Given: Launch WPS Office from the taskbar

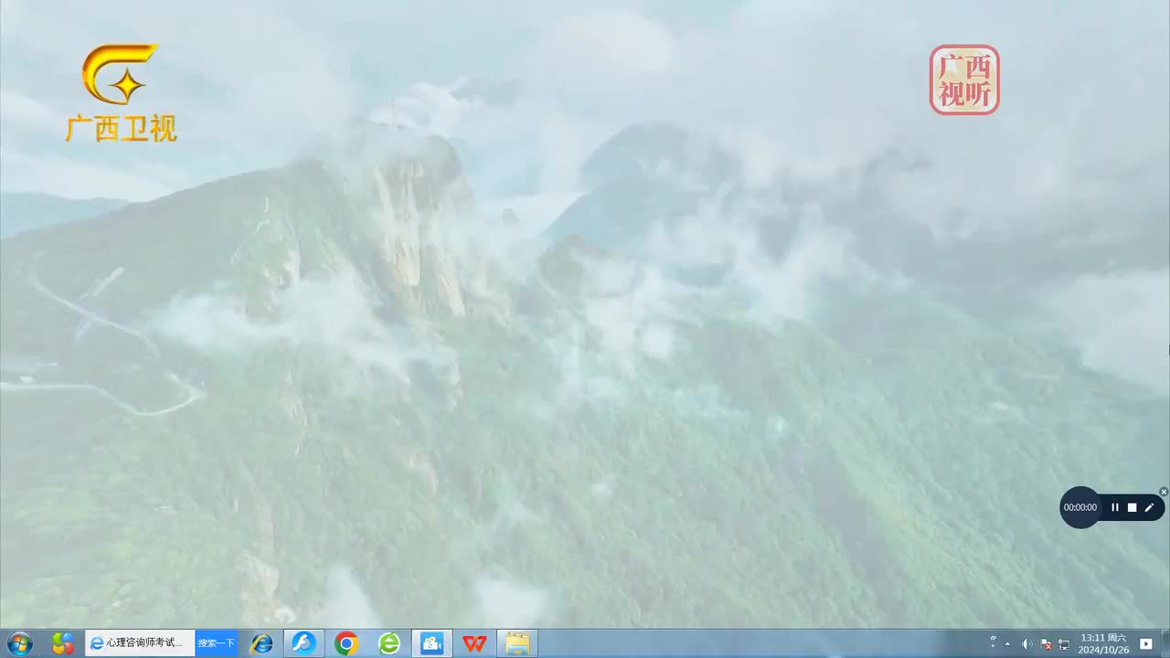Looking at the screenshot, I should coord(474,643).
